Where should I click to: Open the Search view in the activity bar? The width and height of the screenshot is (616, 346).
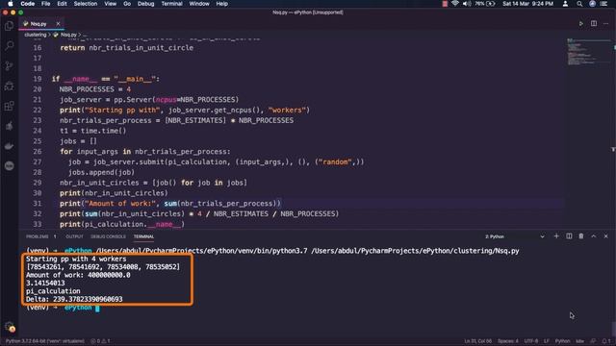click(9, 46)
